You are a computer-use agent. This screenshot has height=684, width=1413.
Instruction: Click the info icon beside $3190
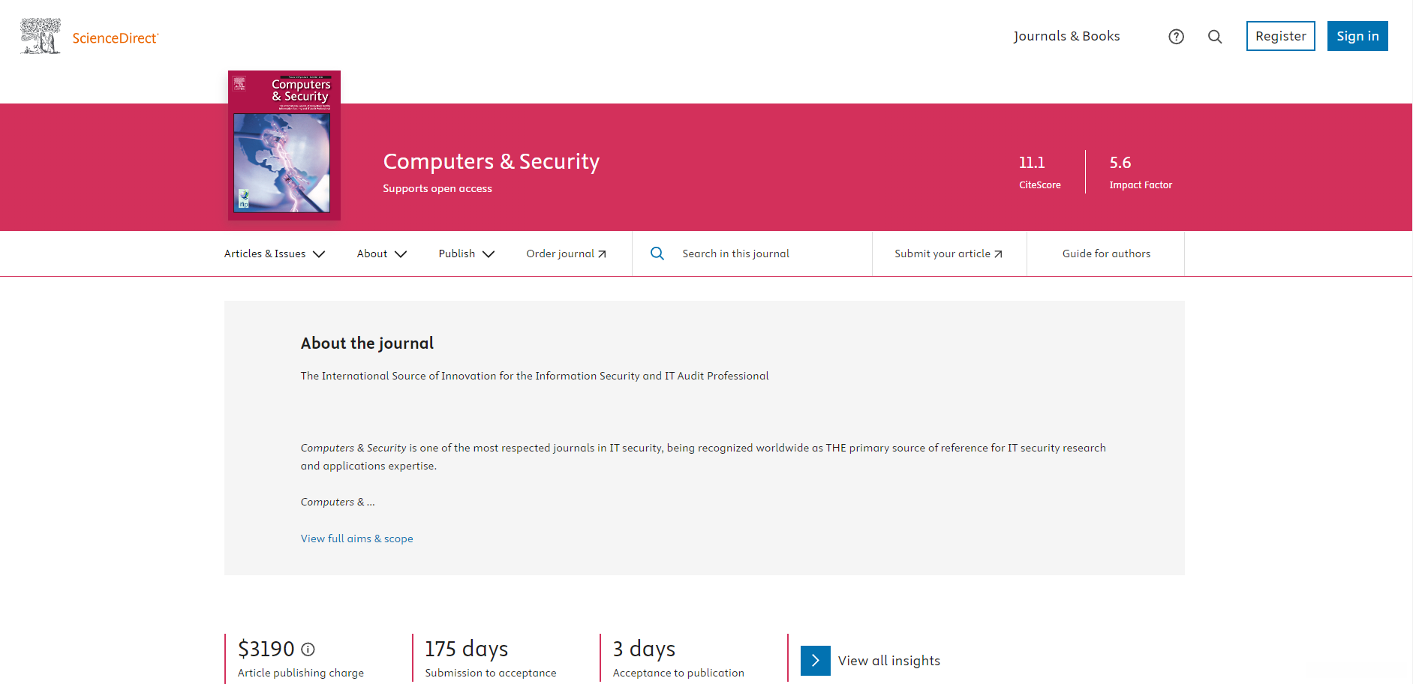308,649
